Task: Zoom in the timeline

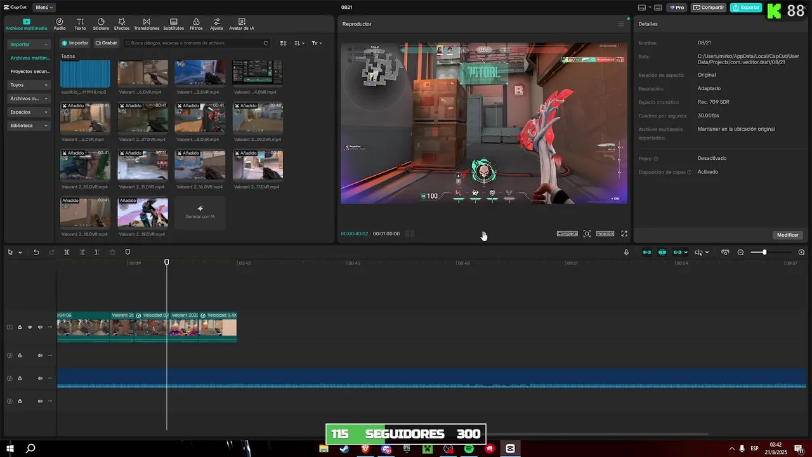Action: pos(801,253)
